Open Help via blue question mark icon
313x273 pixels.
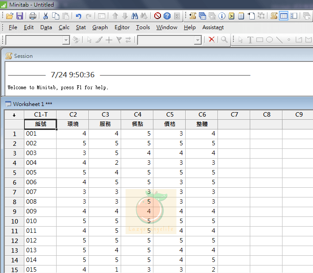pyautogui.click(x=167, y=16)
